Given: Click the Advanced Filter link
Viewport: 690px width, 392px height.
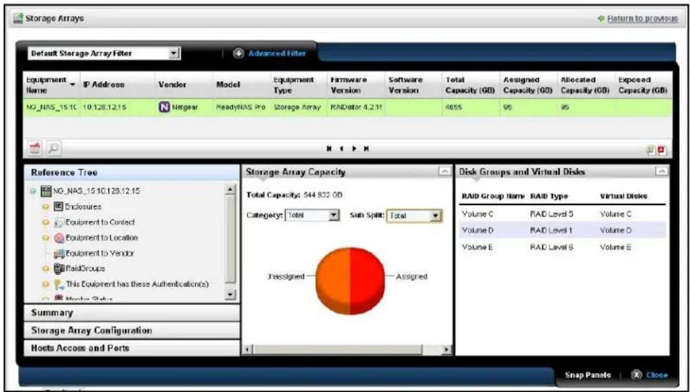Looking at the screenshot, I should pos(277,53).
